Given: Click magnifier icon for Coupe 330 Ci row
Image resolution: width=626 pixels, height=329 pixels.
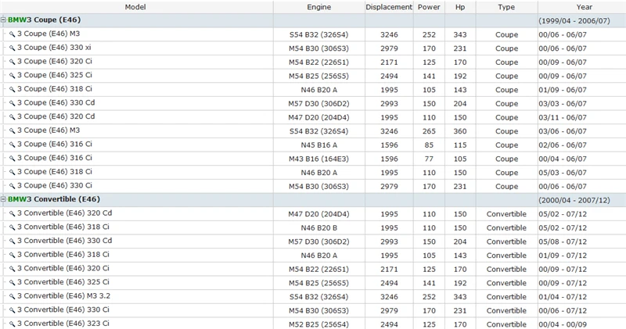Looking at the screenshot, I should (12, 186).
